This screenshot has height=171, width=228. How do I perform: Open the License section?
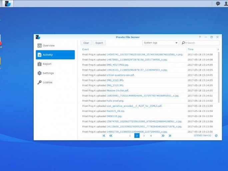tap(55, 82)
